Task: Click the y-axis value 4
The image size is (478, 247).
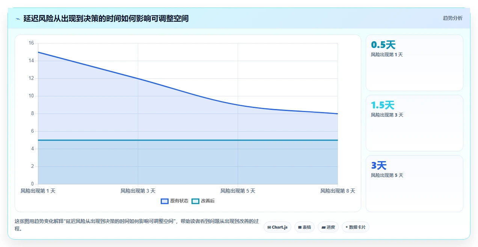Action: (32, 149)
